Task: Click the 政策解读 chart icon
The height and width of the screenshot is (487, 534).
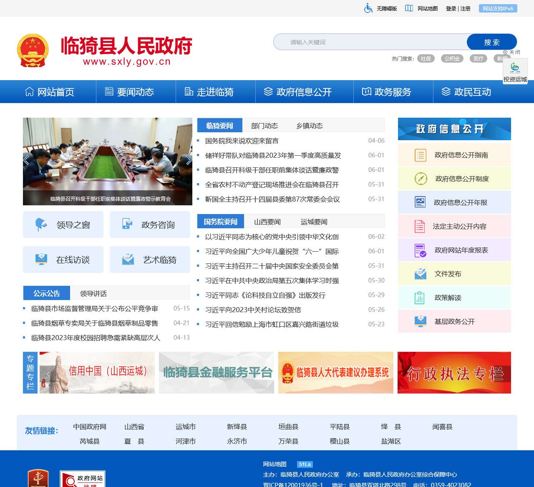Action: 420,298
